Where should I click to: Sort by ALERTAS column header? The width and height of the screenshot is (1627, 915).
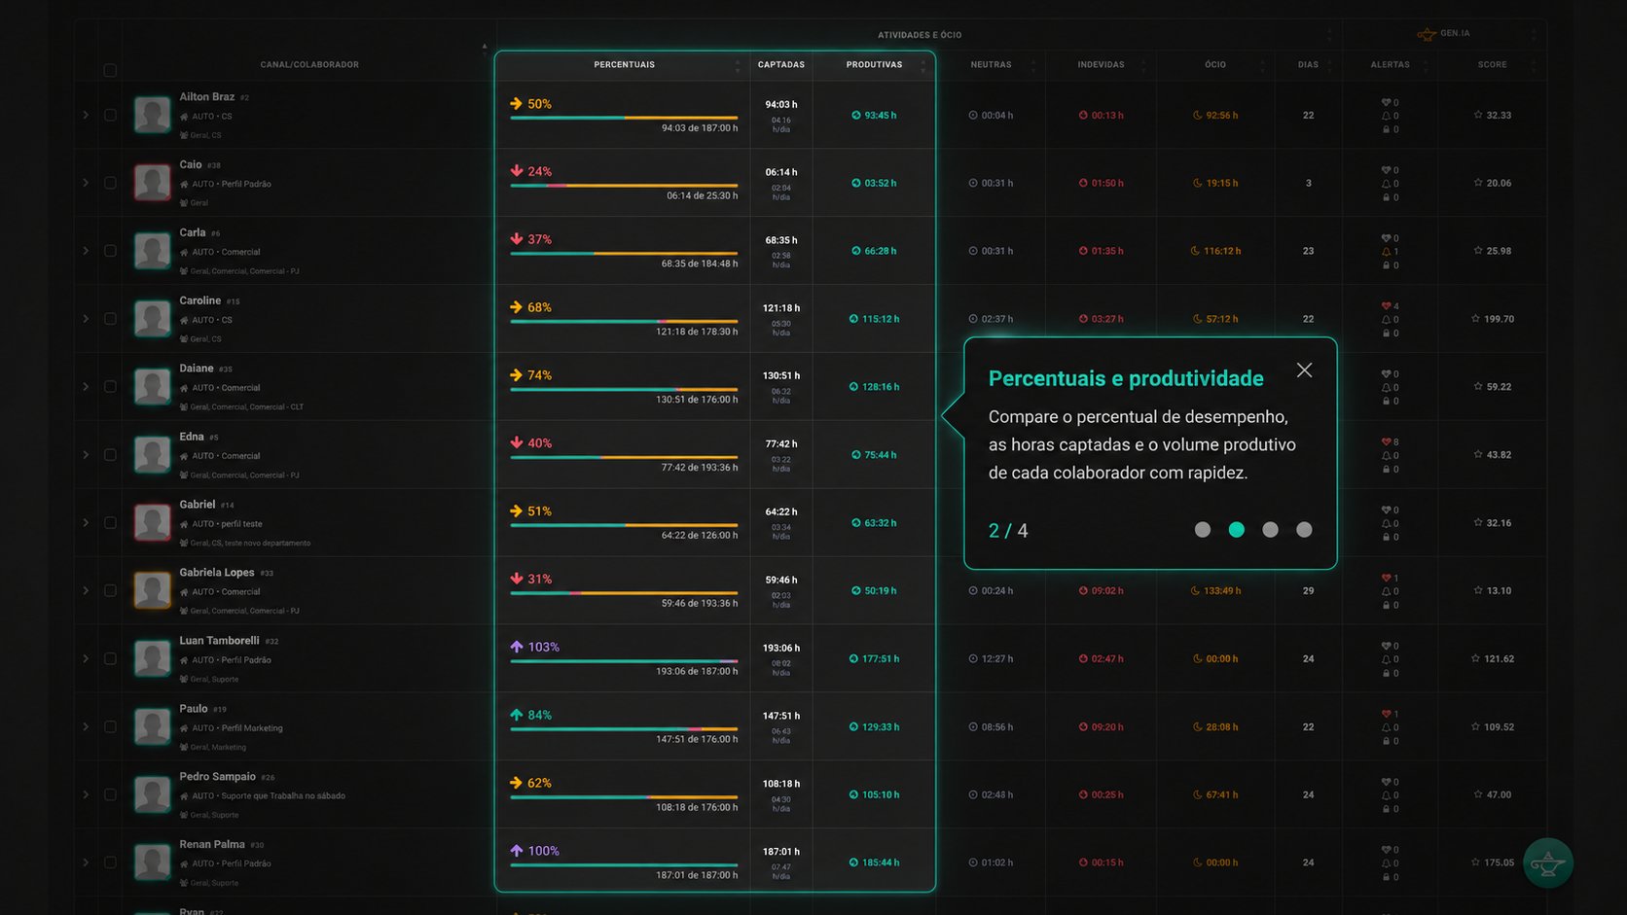[x=1390, y=65]
